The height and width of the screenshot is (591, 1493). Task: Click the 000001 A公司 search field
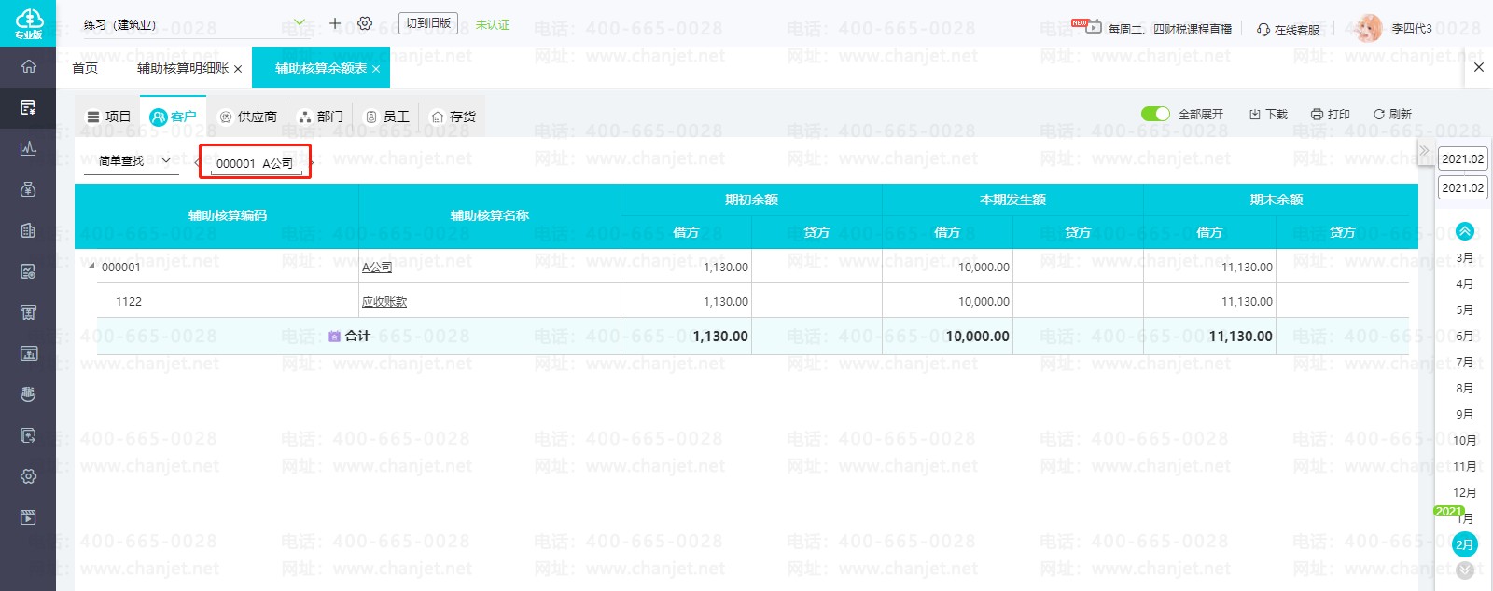255,163
